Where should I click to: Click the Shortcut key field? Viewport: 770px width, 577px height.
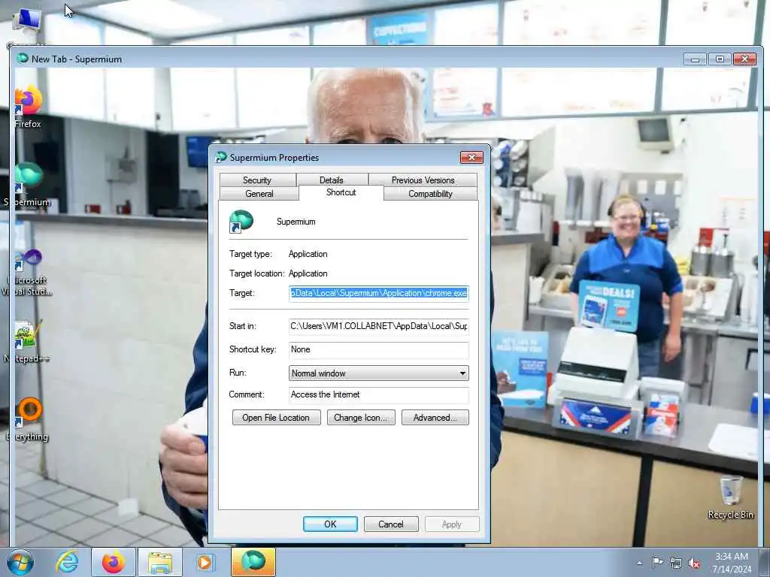[x=379, y=350]
